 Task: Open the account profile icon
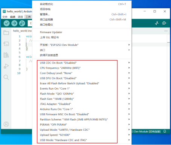pyautogui.click(x=6, y=124)
